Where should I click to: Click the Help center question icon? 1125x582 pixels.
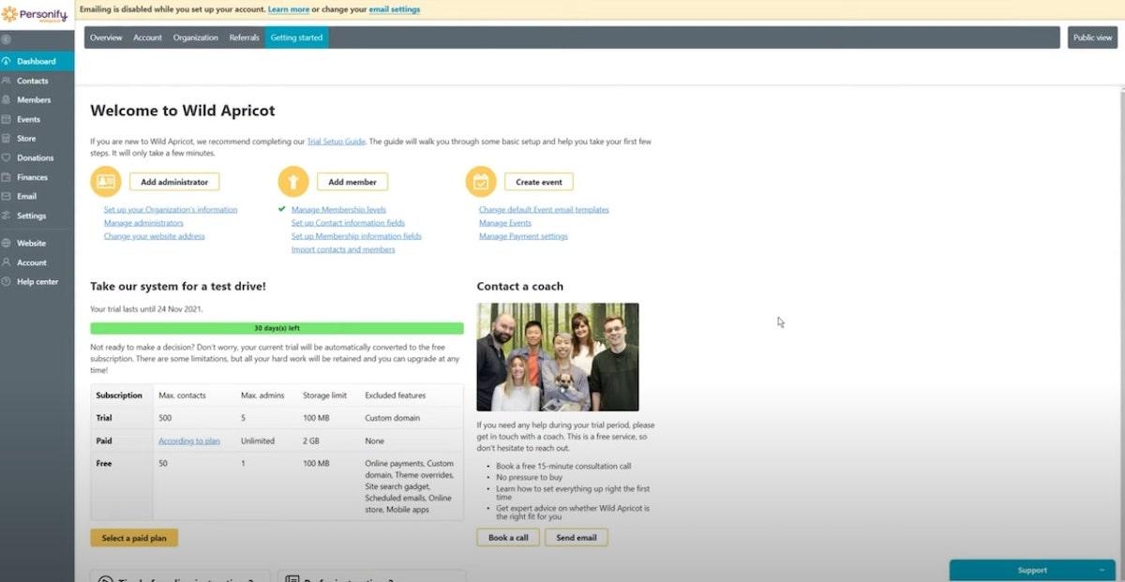[x=7, y=281]
